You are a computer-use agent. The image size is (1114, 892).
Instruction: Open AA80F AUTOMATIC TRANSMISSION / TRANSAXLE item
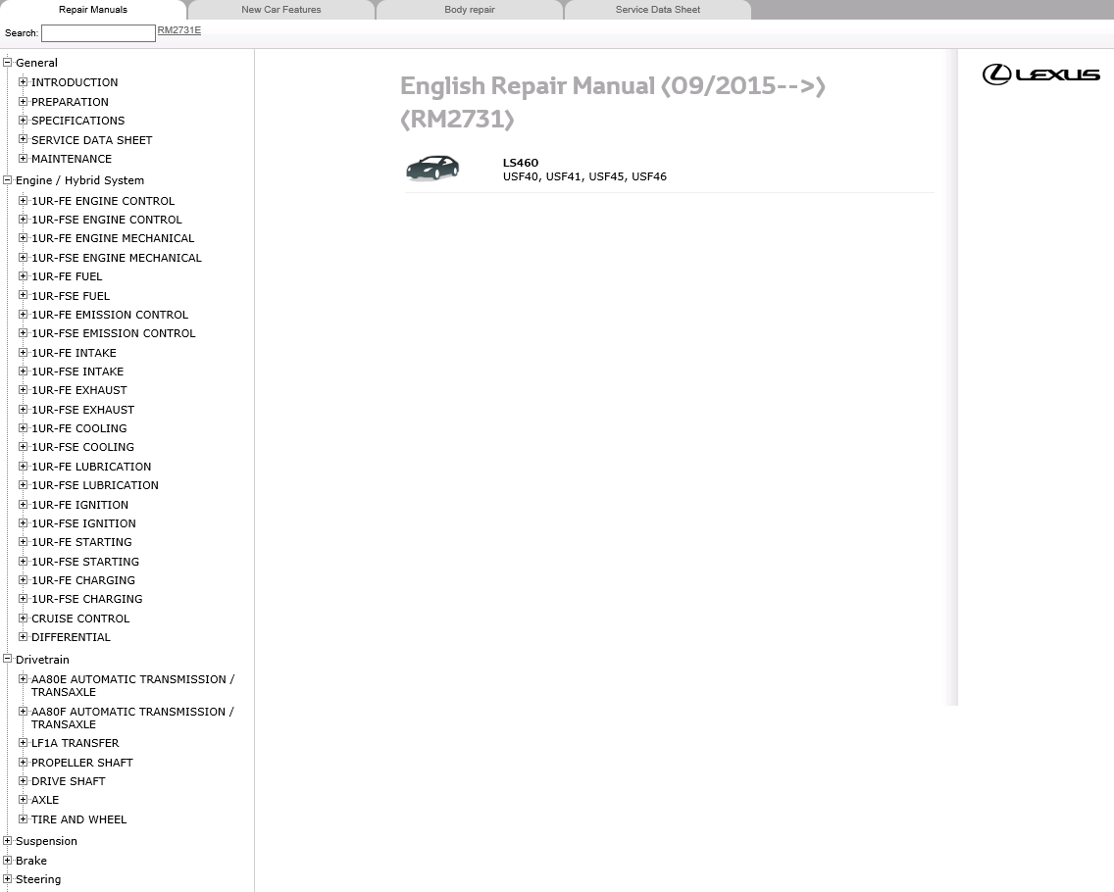coord(132,718)
